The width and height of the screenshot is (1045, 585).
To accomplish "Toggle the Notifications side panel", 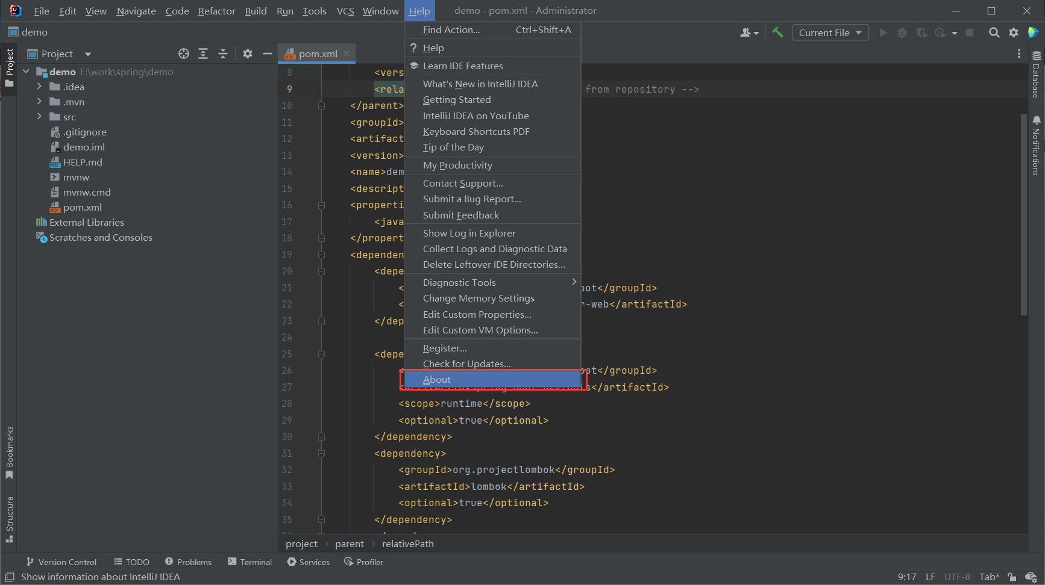I will click(x=1037, y=146).
